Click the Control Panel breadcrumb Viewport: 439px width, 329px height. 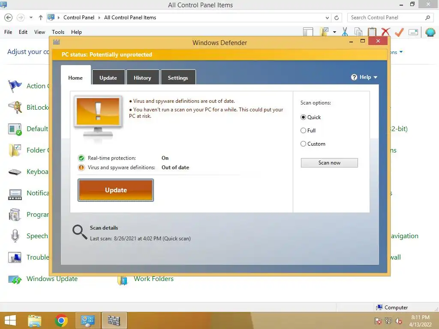[79, 17]
